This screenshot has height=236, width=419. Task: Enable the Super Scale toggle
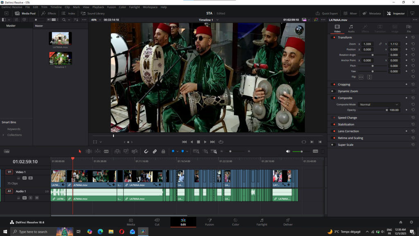(333, 145)
